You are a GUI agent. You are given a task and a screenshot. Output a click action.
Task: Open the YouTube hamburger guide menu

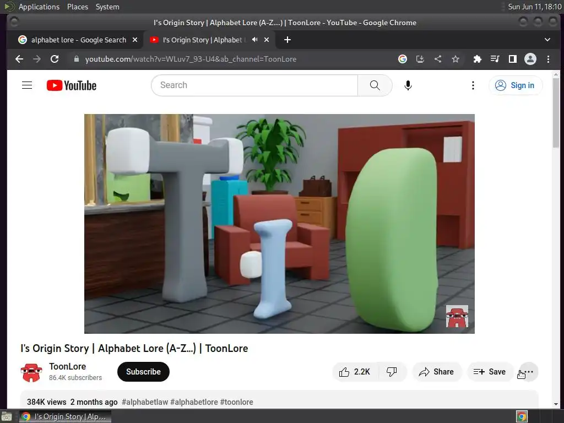(27, 85)
